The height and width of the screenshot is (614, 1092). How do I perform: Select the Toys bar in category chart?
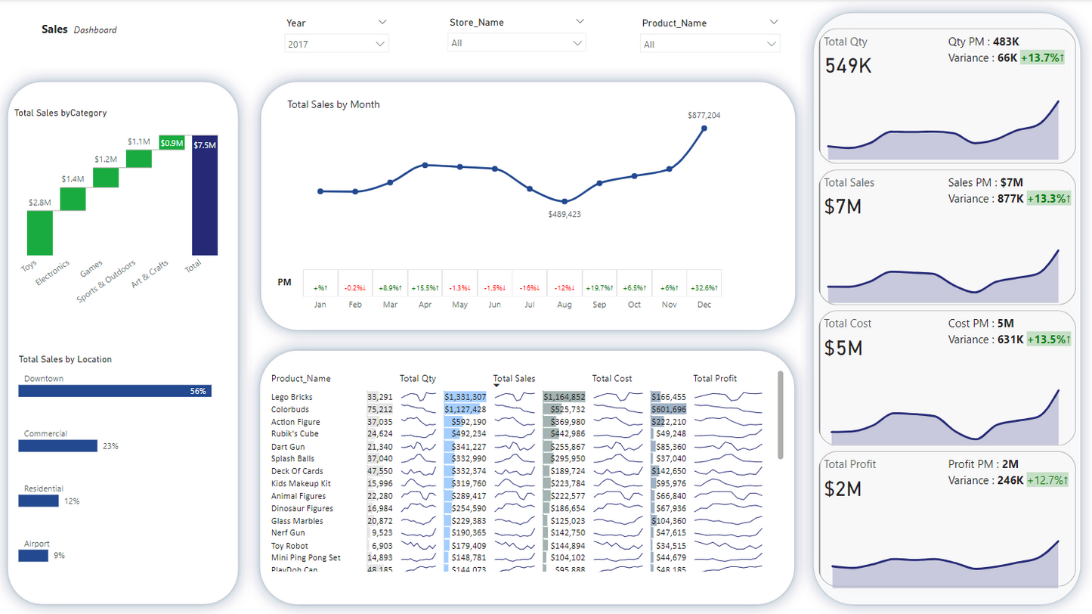pos(39,233)
